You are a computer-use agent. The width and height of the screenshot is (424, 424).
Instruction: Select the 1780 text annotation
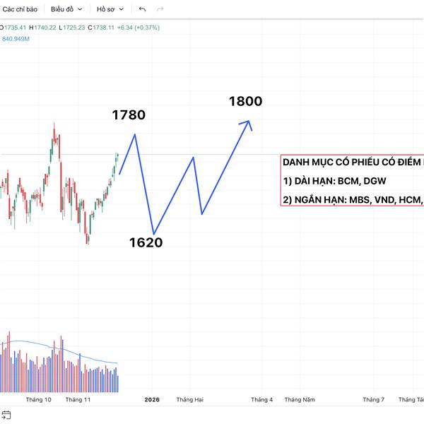(x=129, y=115)
